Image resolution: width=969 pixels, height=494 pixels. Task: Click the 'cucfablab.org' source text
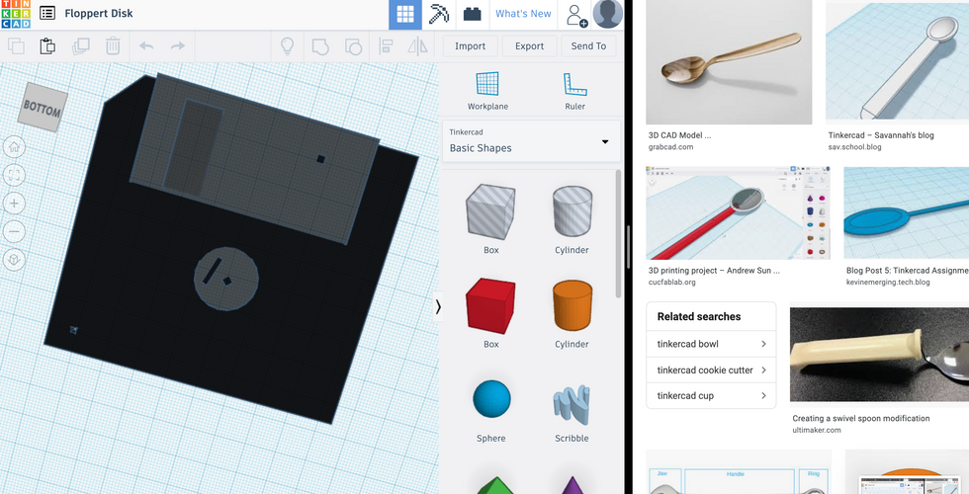671,283
